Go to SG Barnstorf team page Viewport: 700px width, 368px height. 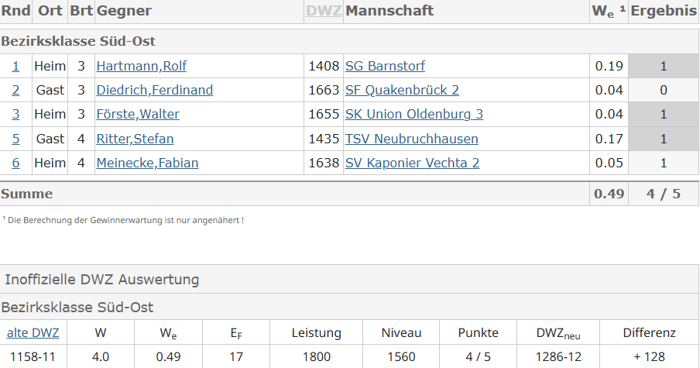coord(385,67)
